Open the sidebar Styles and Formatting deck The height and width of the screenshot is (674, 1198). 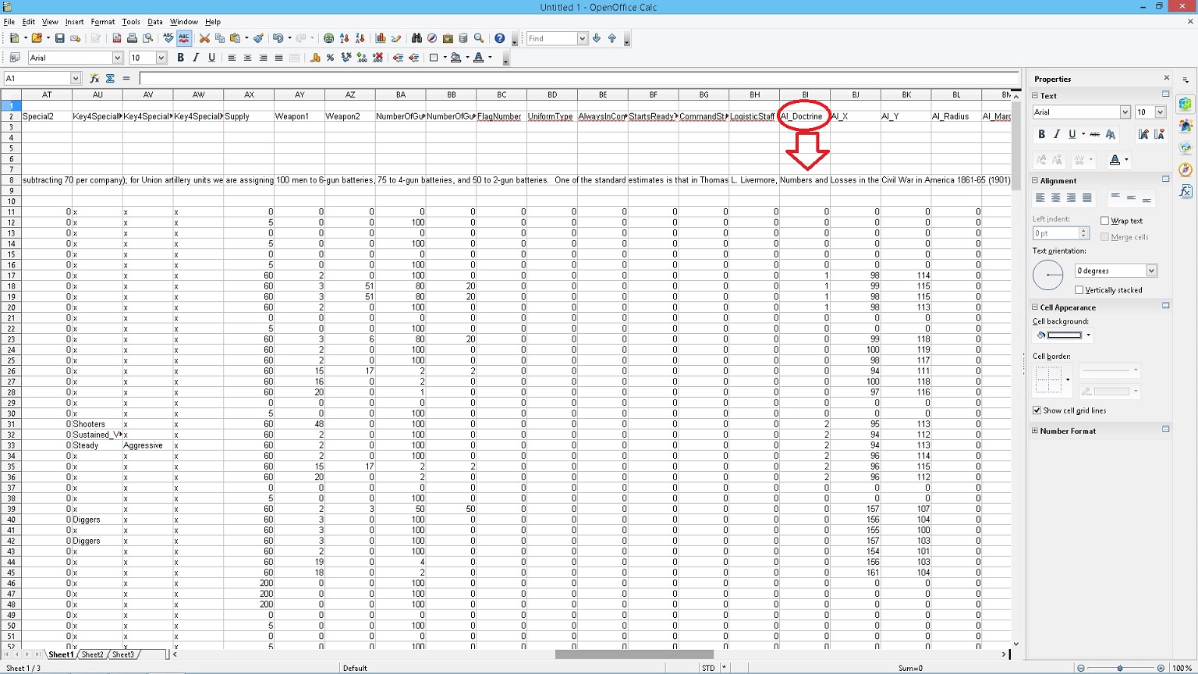tap(1186, 126)
